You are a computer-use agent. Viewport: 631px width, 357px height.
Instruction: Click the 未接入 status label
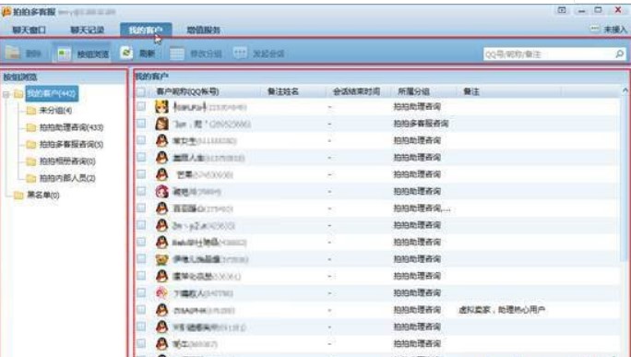click(x=615, y=30)
